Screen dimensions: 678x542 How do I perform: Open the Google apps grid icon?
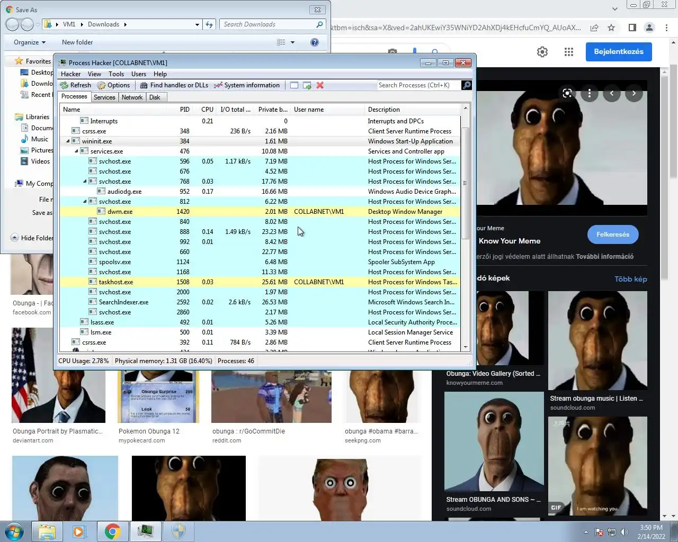569,52
